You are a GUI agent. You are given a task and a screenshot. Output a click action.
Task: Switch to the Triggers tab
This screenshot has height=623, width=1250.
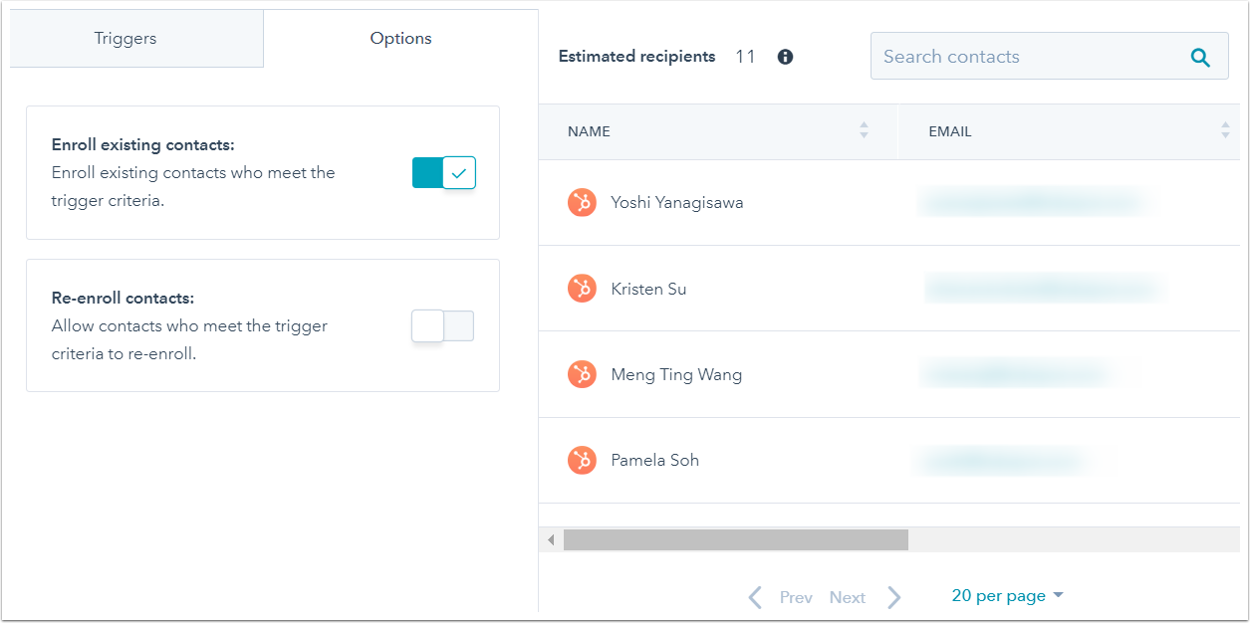[x=125, y=39]
